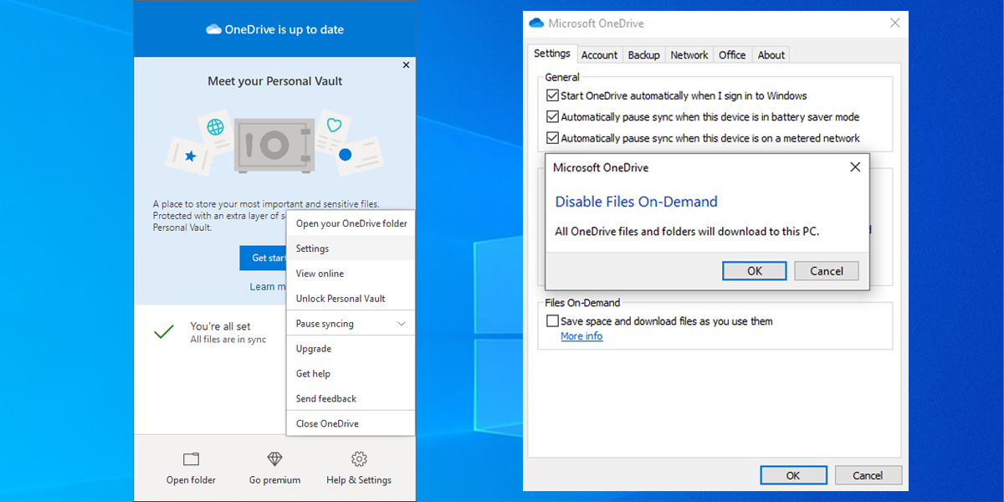Switch to the Account tab

coord(599,55)
